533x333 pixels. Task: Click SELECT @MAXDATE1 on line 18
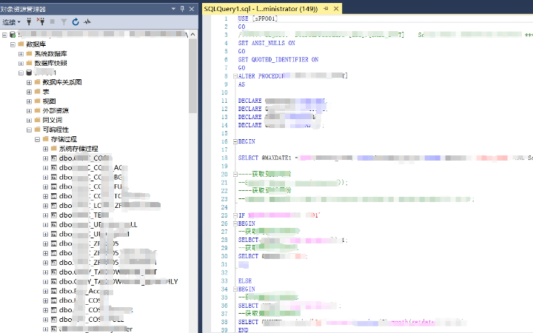(265, 158)
